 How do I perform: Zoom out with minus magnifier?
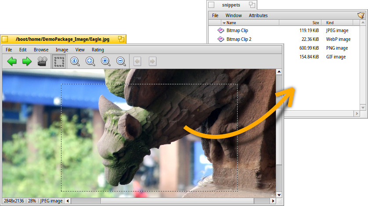click(x=121, y=61)
